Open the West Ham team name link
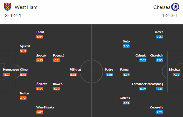 click(26, 7)
